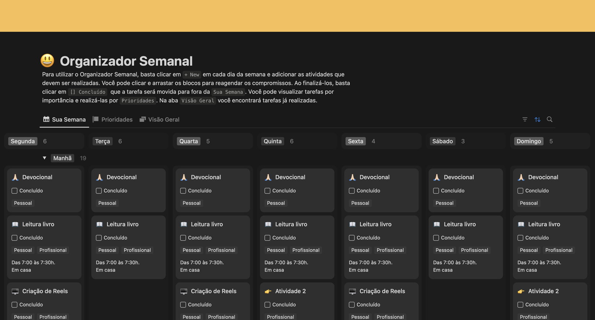This screenshot has width=595, height=320.
Task: Mark Sexta's Leitura livro as Concluído
Action: pyautogui.click(x=352, y=238)
